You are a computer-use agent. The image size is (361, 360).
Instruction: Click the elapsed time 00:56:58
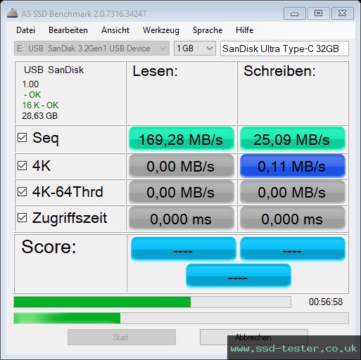pos(326,302)
